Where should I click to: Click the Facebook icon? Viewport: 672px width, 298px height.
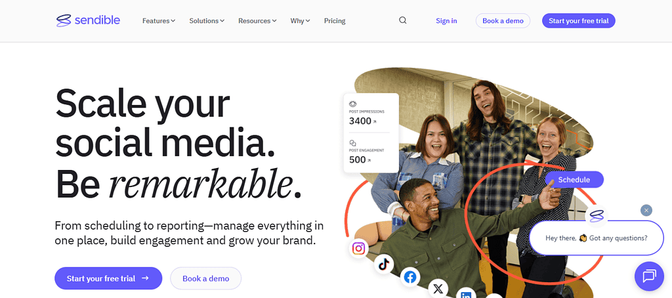pos(410,278)
